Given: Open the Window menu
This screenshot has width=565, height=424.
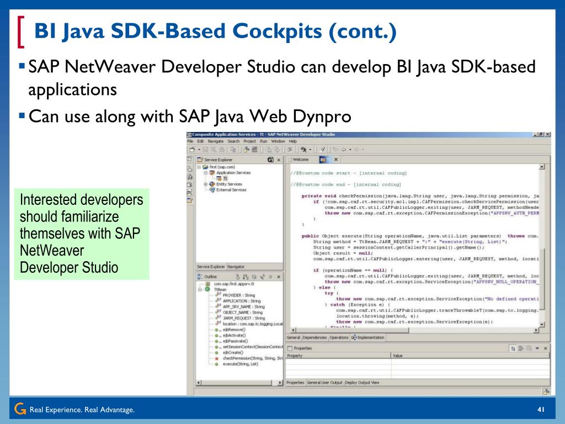Looking at the screenshot, I should [x=278, y=141].
